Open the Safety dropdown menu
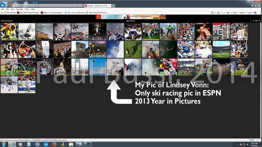This screenshot has height=147, width=262. [x=242, y=12]
